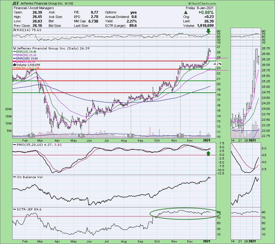Click the Bid Size label

[55, 26]
